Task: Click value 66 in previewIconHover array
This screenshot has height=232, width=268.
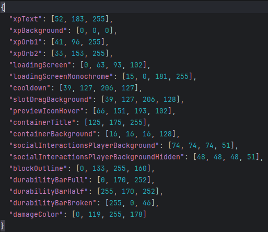Action: point(101,111)
